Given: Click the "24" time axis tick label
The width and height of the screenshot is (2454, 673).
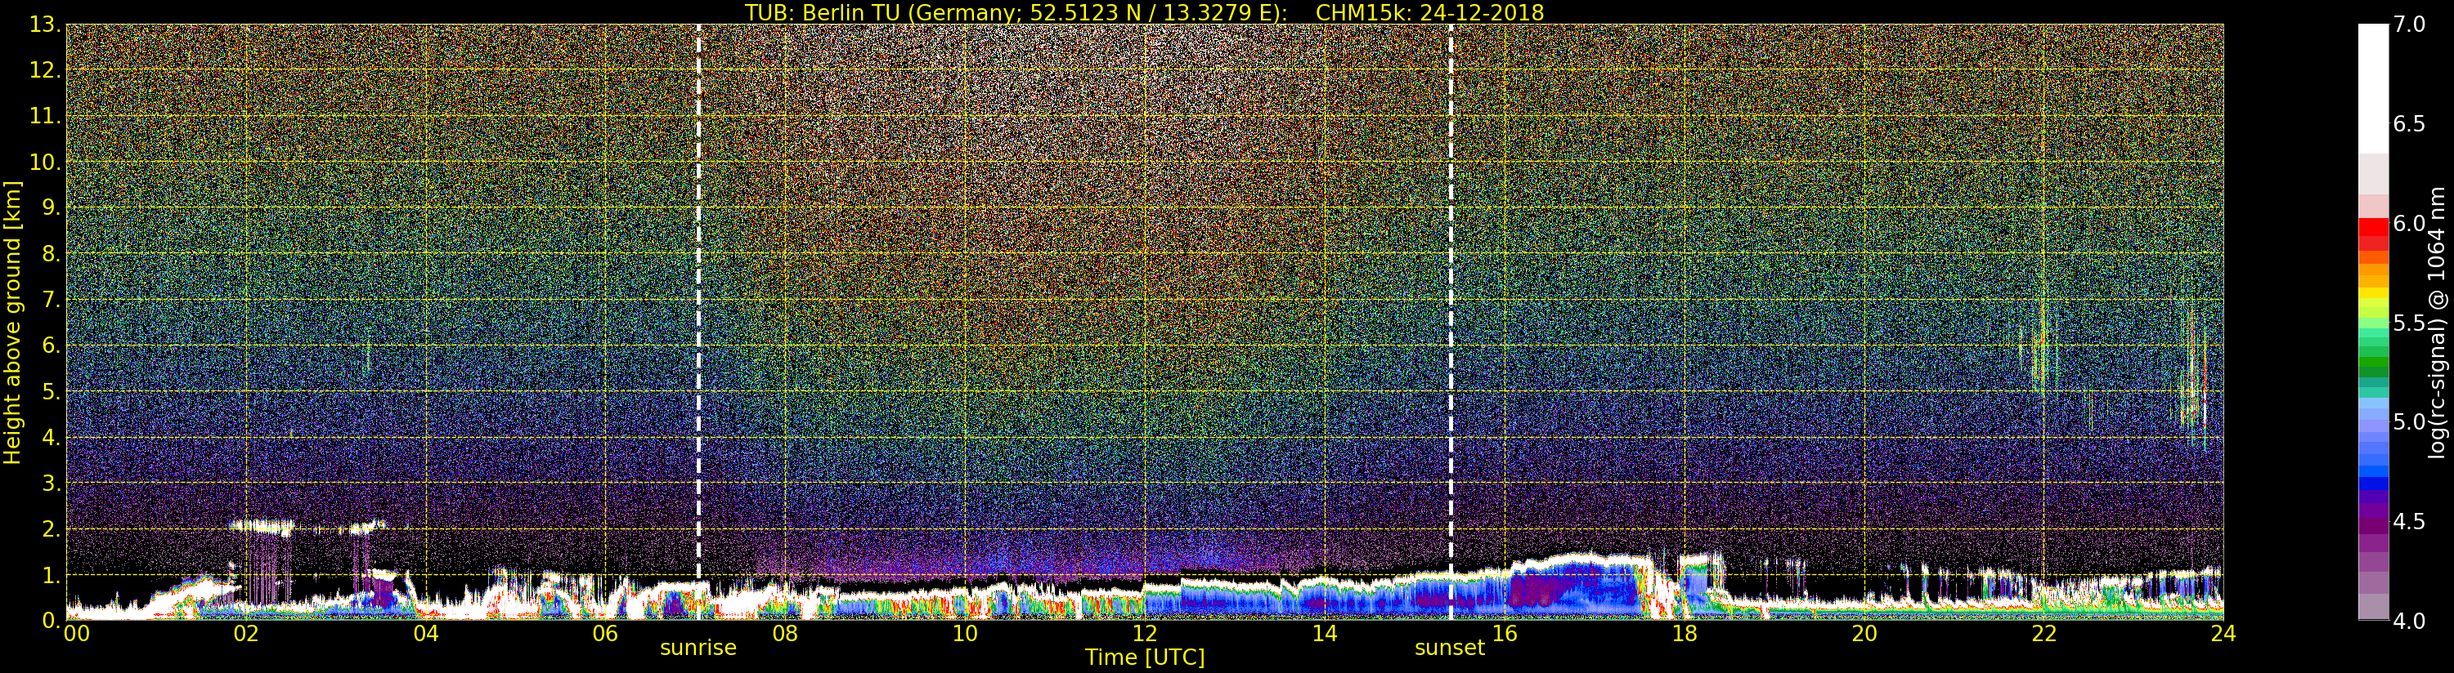Looking at the screenshot, I should (2223, 634).
